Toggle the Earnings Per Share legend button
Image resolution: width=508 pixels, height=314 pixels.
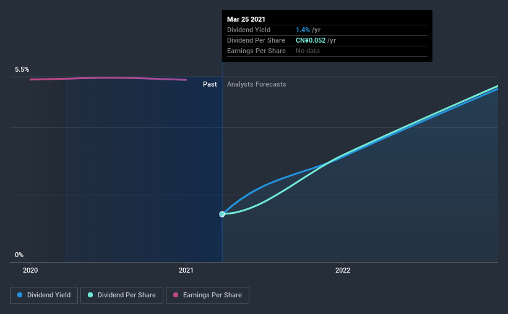tap(207, 295)
